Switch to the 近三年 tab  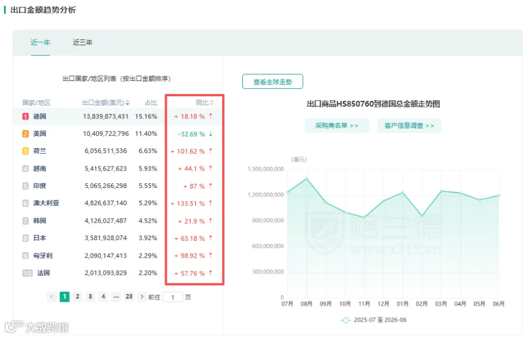(x=83, y=42)
